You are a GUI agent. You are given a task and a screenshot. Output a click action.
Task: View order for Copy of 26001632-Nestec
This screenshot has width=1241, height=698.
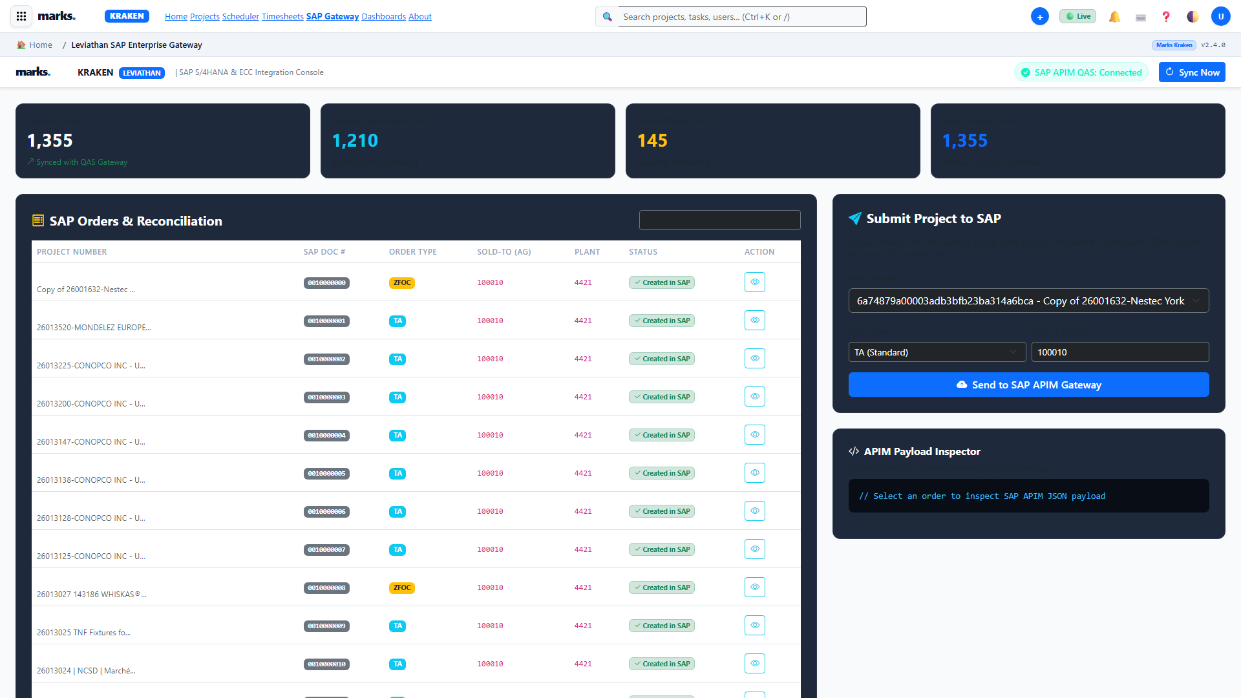pyautogui.click(x=754, y=282)
